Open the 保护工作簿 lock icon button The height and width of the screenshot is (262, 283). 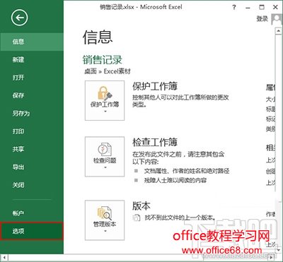pos(105,100)
